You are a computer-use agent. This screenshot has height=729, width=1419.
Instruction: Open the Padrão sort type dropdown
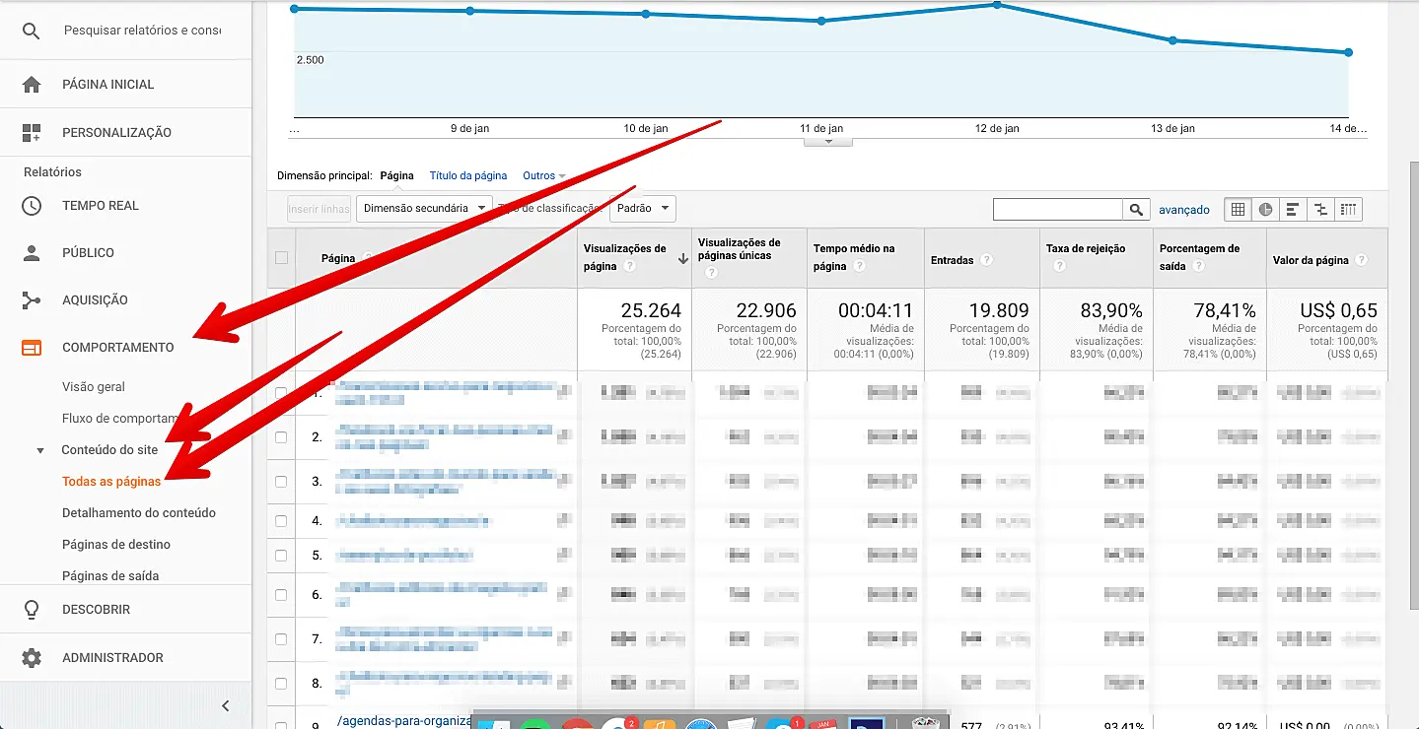click(642, 209)
